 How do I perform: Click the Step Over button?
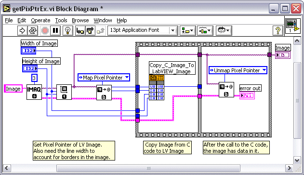tap(90, 31)
